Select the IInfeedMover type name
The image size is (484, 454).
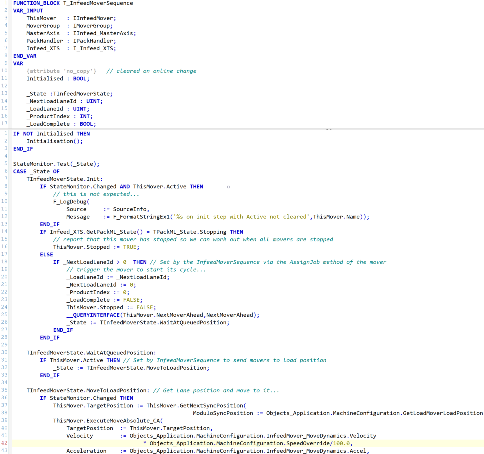94,18
